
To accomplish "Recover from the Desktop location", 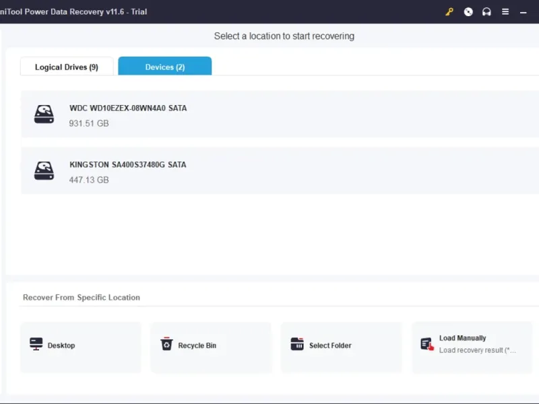I will coord(81,347).
